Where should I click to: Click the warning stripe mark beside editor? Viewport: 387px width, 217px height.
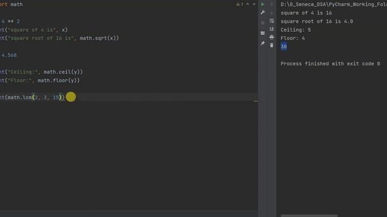pos(256,101)
